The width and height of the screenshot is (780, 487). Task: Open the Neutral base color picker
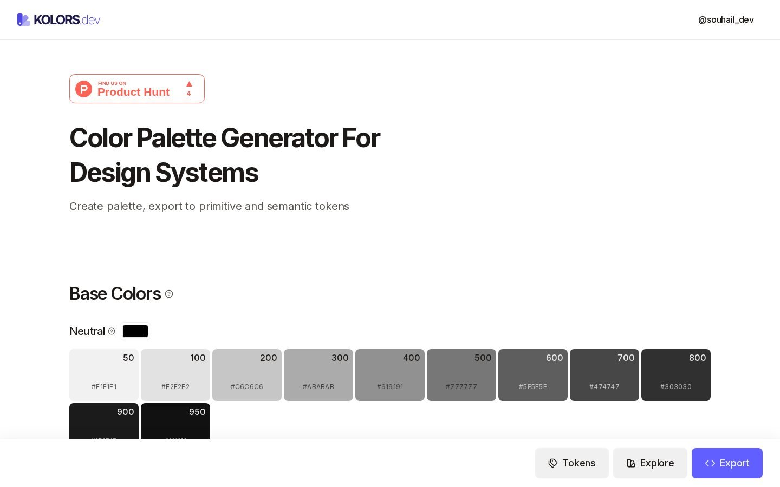(135, 331)
